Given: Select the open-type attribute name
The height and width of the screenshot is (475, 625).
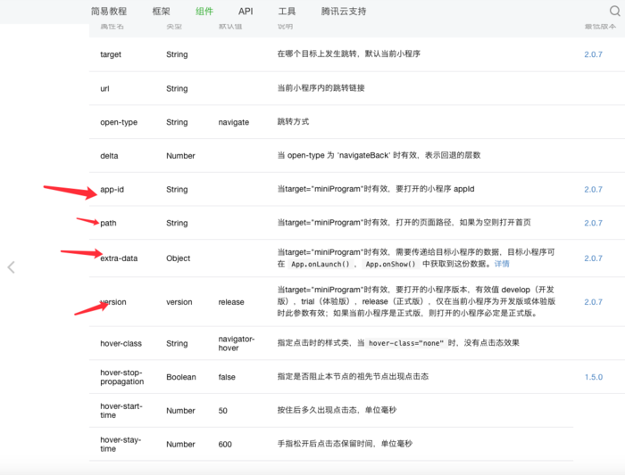Looking at the screenshot, I should (x=119, y=122).
